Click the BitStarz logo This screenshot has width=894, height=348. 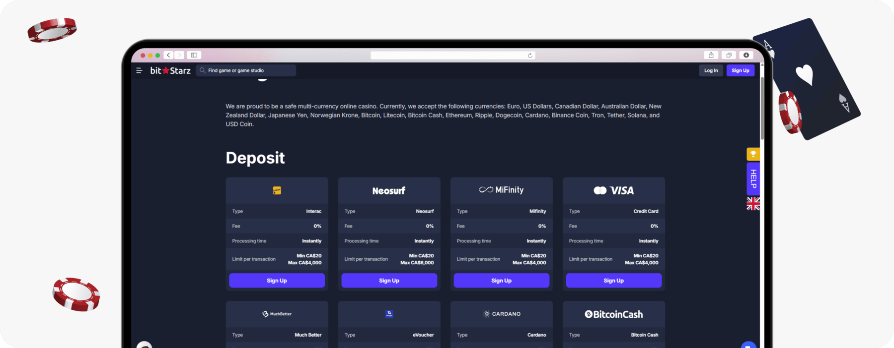(x=170, y=70)
